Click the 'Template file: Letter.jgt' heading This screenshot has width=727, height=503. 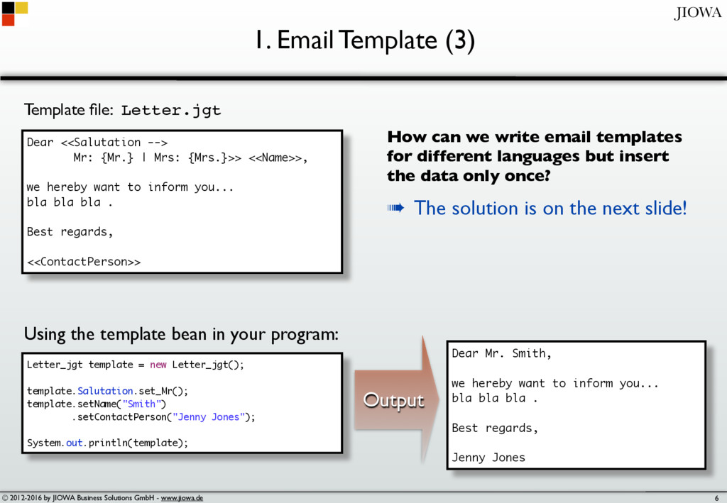(x=122, y=110)
